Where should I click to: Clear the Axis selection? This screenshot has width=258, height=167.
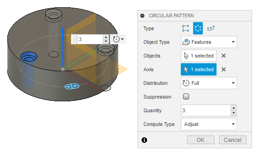coord(224,69)
